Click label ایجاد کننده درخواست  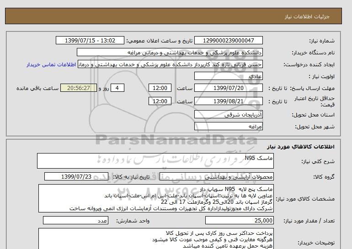309,64
